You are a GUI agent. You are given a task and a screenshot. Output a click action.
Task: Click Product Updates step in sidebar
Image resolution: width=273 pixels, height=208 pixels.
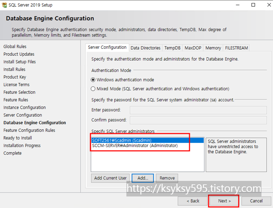19,54
